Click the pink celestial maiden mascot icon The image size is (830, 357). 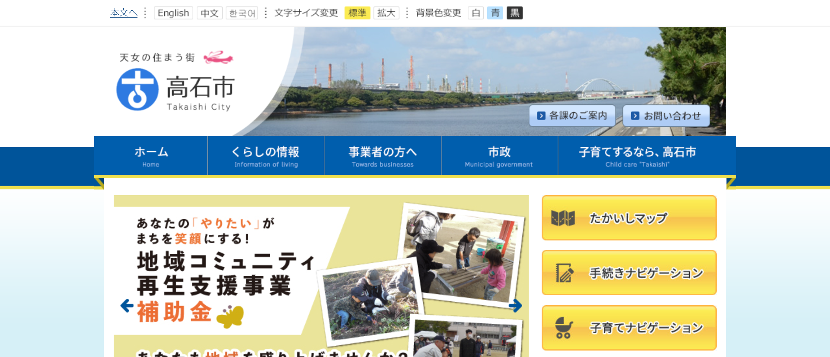pyautogui.click(x=218, y=57)
